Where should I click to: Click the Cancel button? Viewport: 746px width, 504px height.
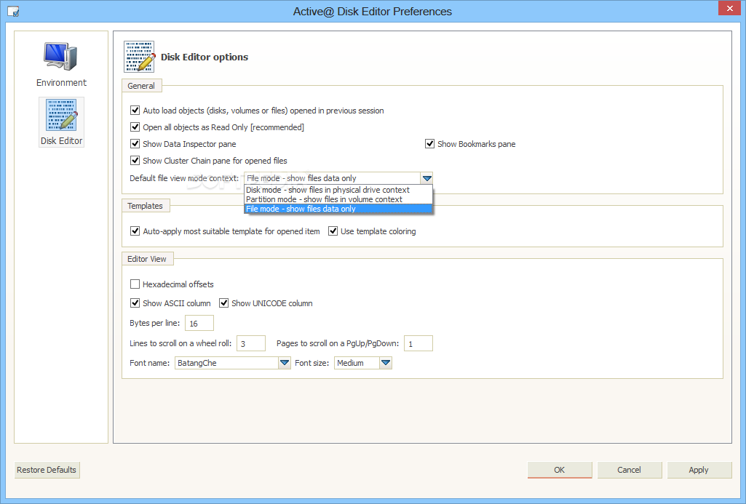coord(629,470)
